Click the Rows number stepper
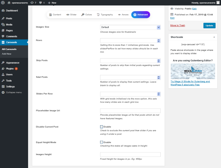 159,41
